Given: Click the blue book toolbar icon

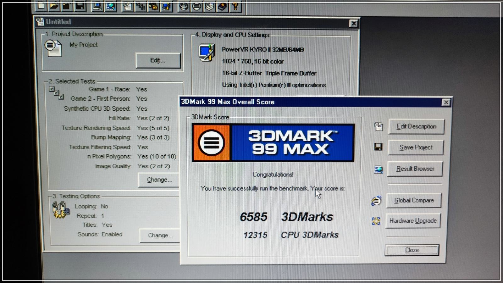Looking at the screenshot, I should [x=223, y=6].
